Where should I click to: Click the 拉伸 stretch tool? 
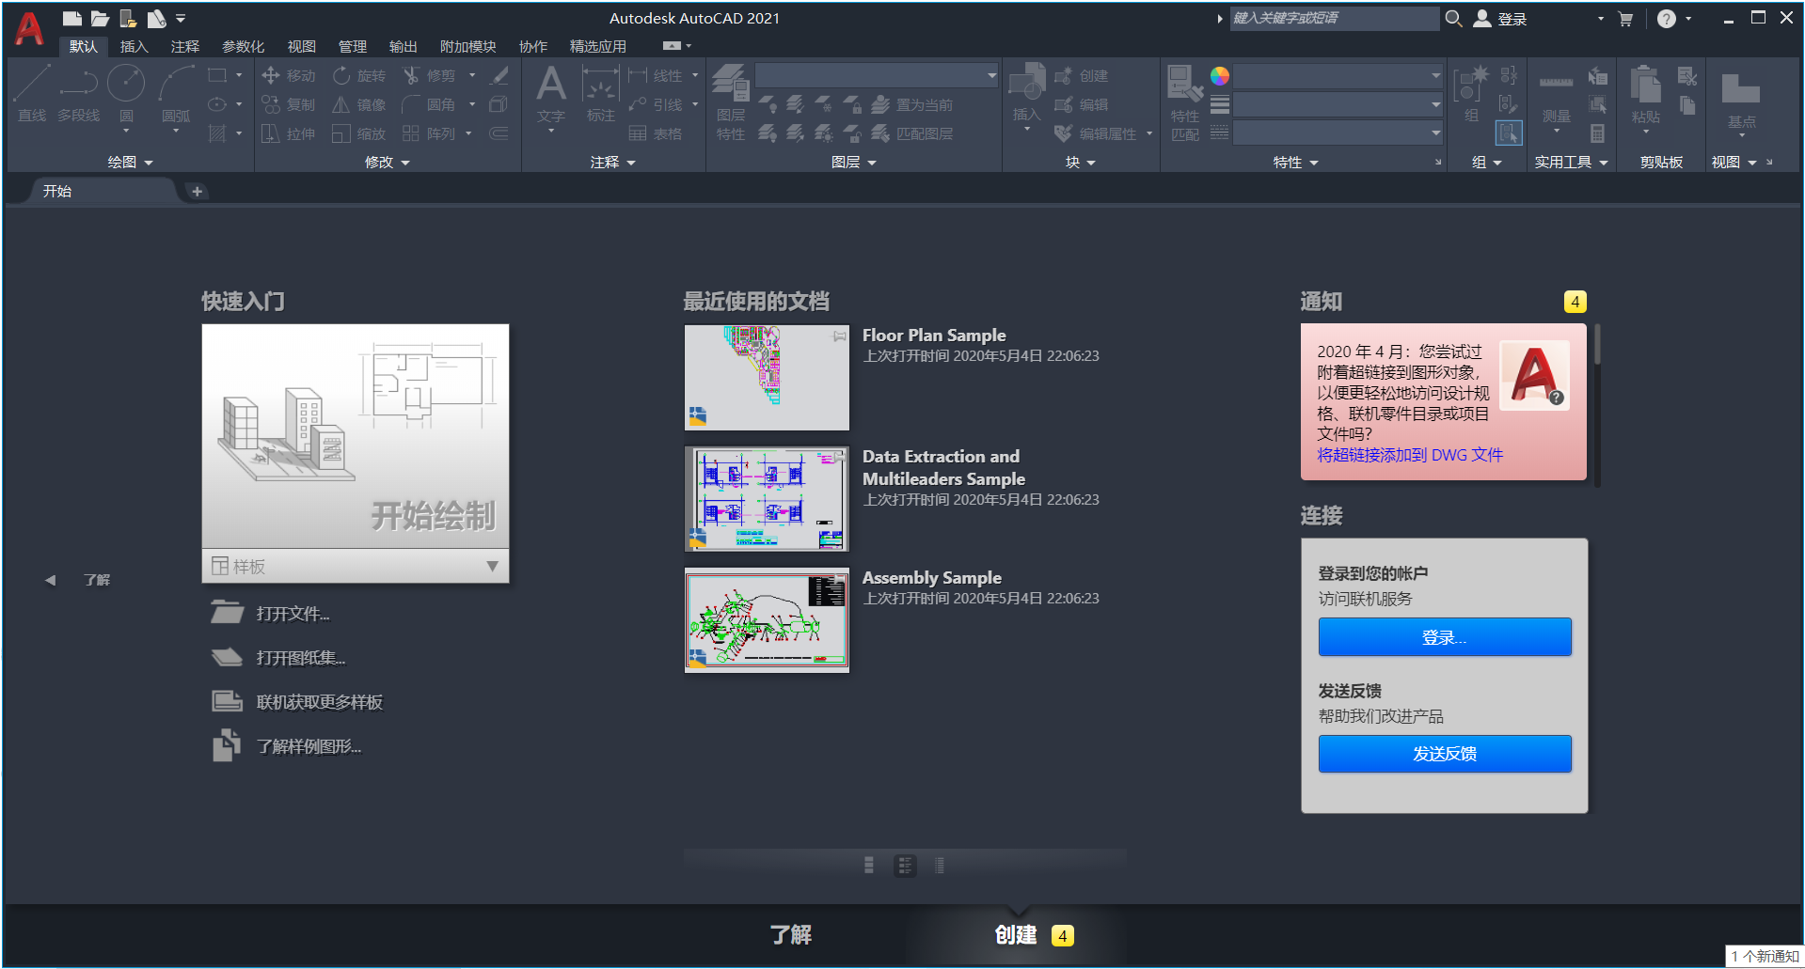(288, 133)
